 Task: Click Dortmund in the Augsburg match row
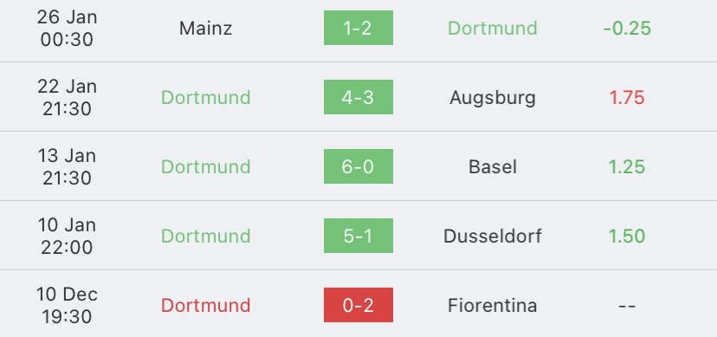206,97
